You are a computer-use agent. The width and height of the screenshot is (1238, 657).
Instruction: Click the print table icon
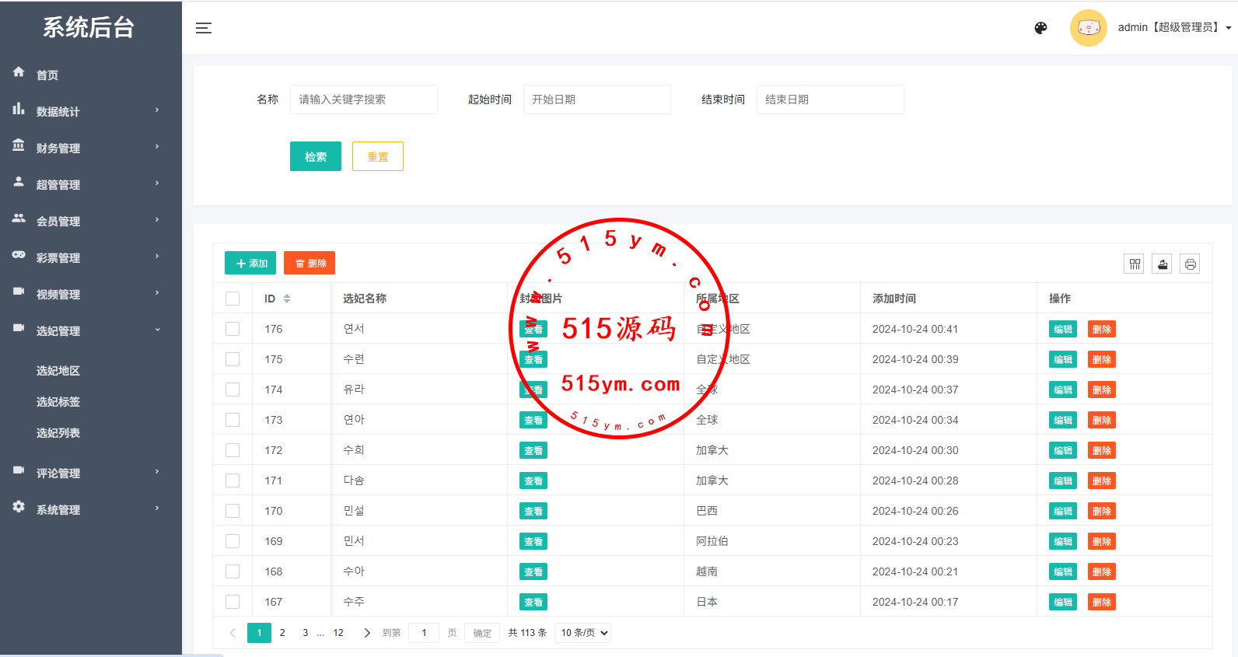click(x=1190, y=264)
